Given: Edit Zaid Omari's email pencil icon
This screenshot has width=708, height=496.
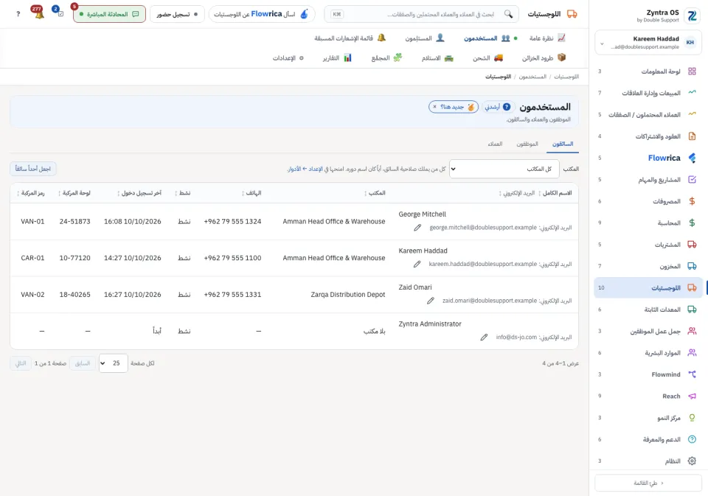Looking at the screenshot, I should pos(430,301).
